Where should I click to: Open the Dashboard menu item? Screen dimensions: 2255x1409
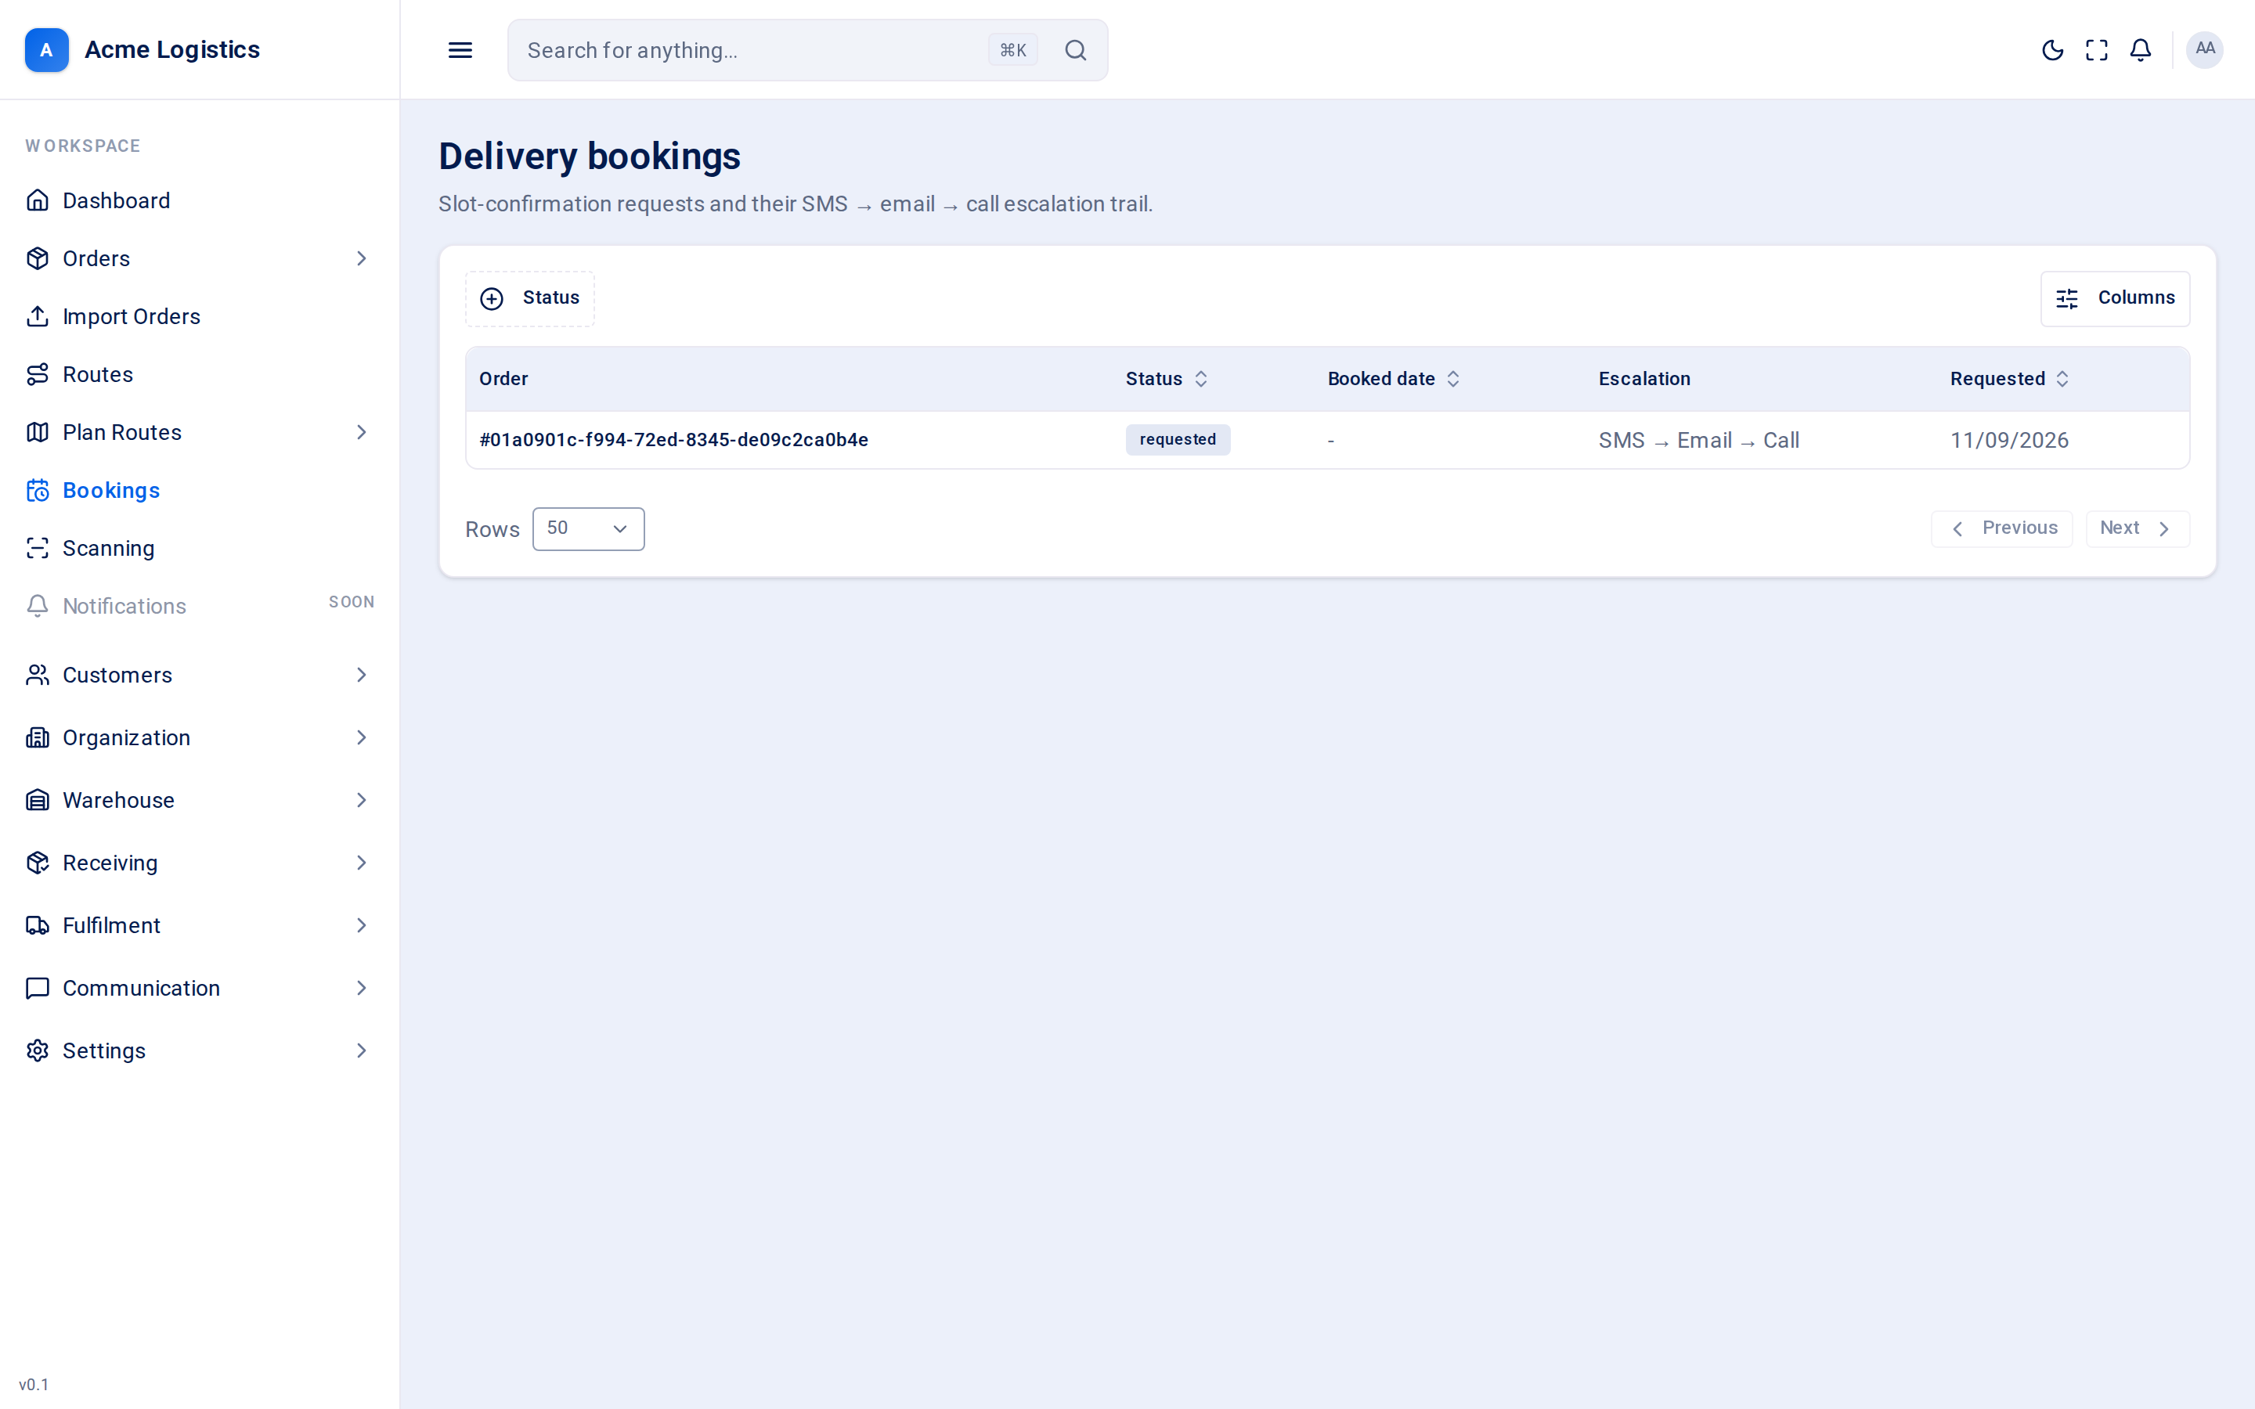200,200
